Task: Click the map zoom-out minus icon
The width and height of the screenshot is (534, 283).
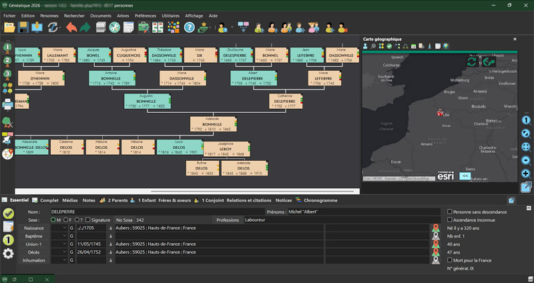Action: coord(527,160)
